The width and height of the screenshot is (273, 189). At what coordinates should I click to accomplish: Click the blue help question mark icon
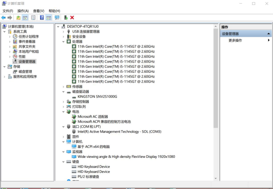(x=42, y=17)
